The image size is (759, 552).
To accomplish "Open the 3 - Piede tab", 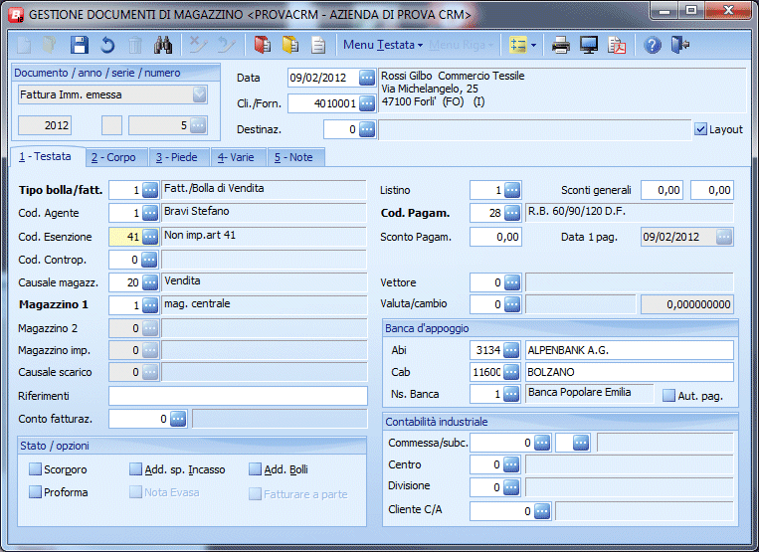I will coord(177,157).
